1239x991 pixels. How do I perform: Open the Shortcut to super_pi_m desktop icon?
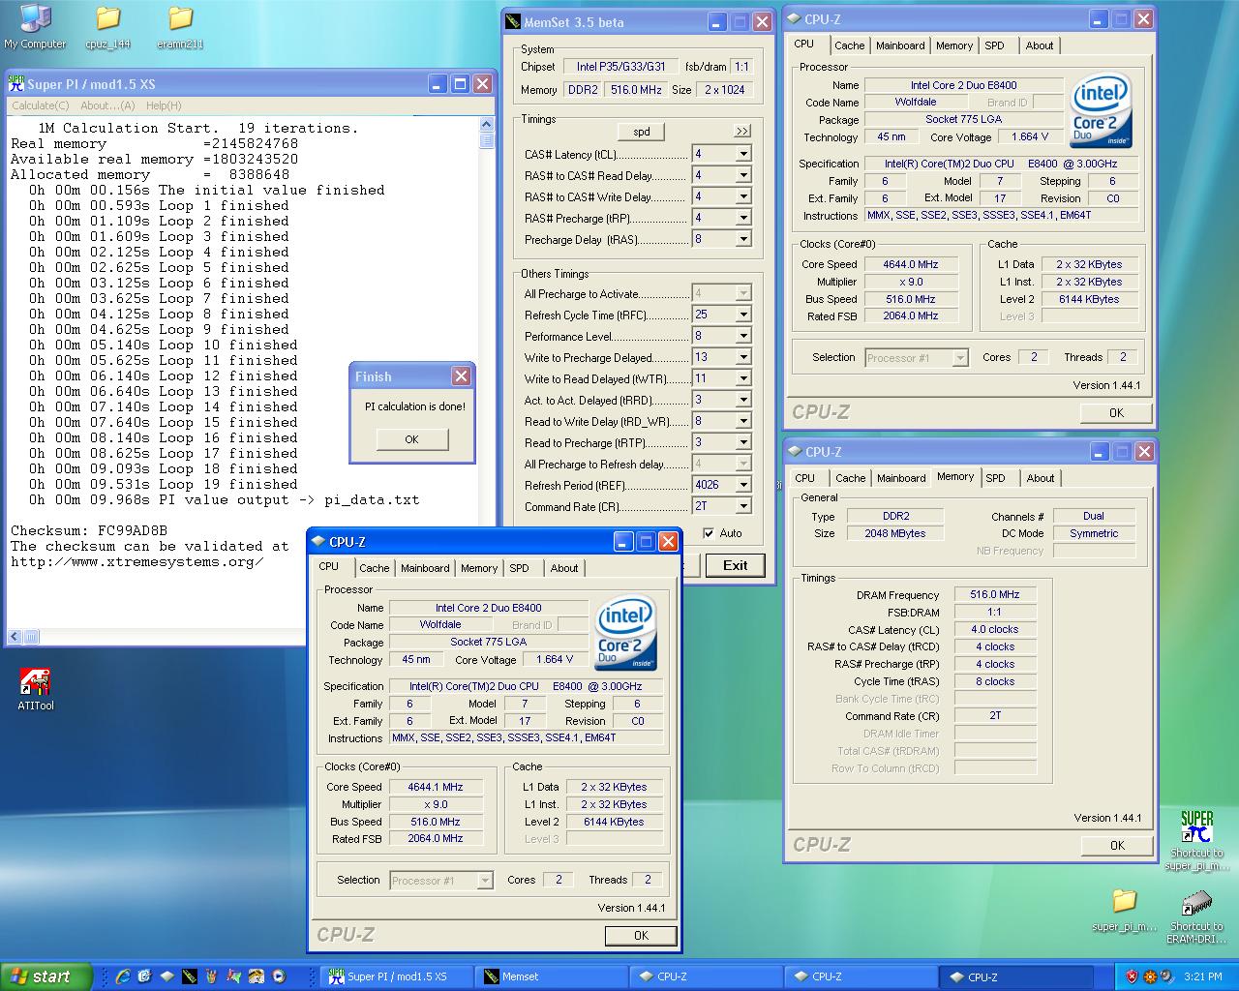click(x=1196, y=840)
